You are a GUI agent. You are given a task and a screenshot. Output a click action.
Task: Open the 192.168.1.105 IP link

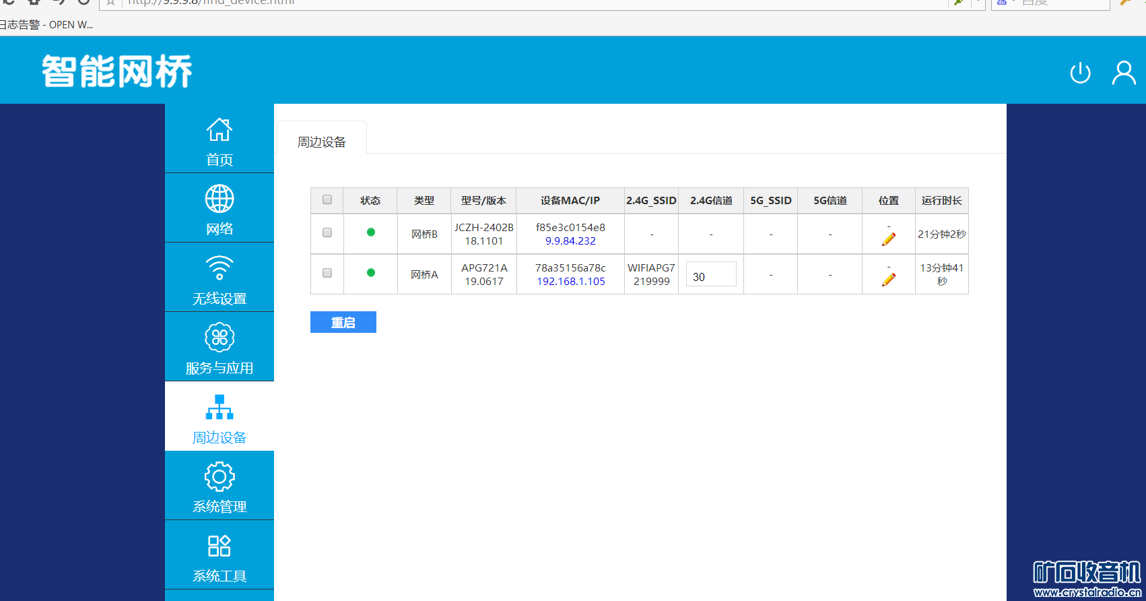570,282
